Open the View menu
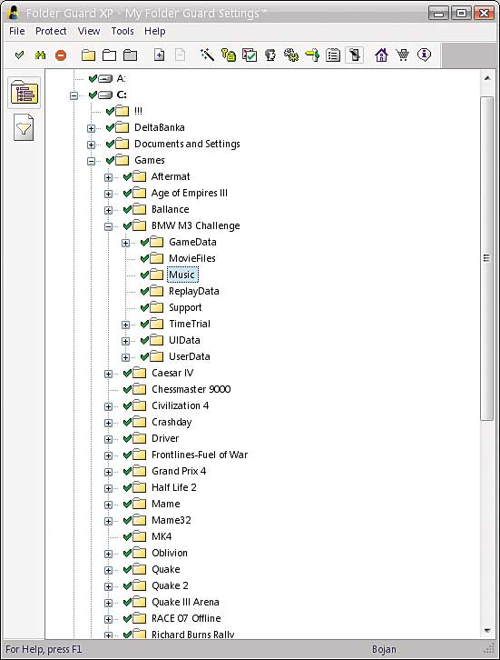The width and height of the screenshot is (500, 660). click(89, 31)
